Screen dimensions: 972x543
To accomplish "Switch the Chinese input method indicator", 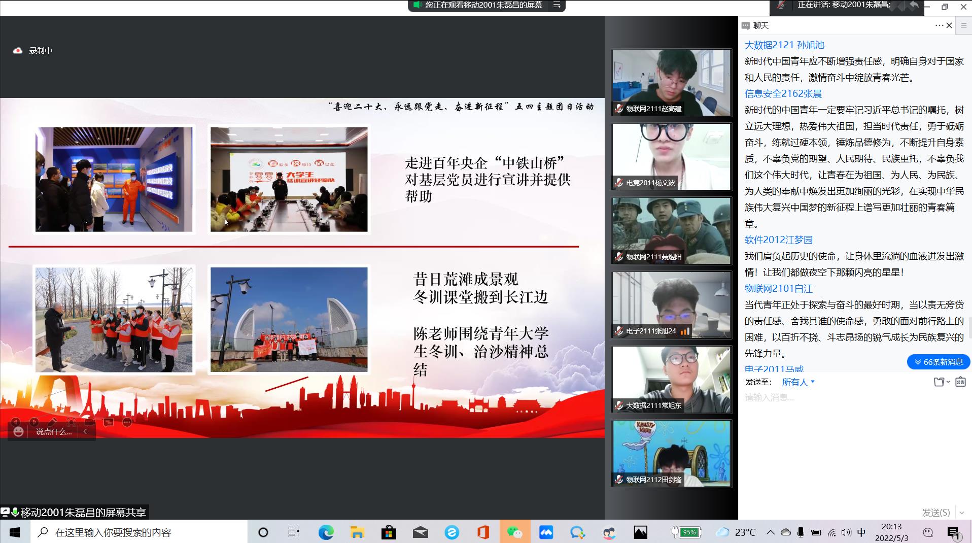I will coord(861,532).
